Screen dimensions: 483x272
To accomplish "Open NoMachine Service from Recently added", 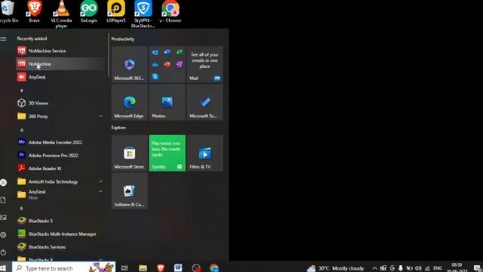I will click(60, 51).
